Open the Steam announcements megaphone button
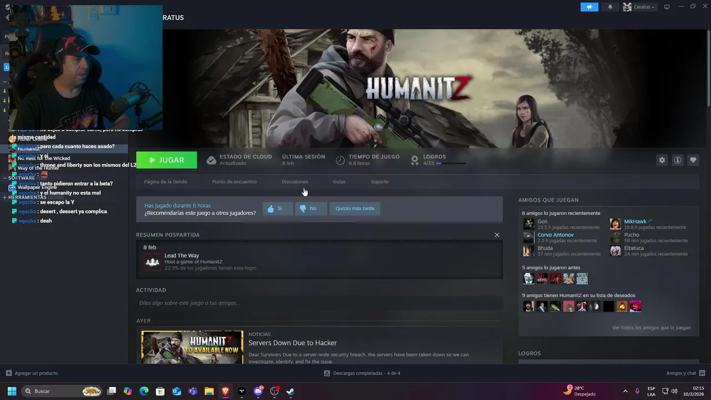The image size is (711, 400). coord(589,7)
